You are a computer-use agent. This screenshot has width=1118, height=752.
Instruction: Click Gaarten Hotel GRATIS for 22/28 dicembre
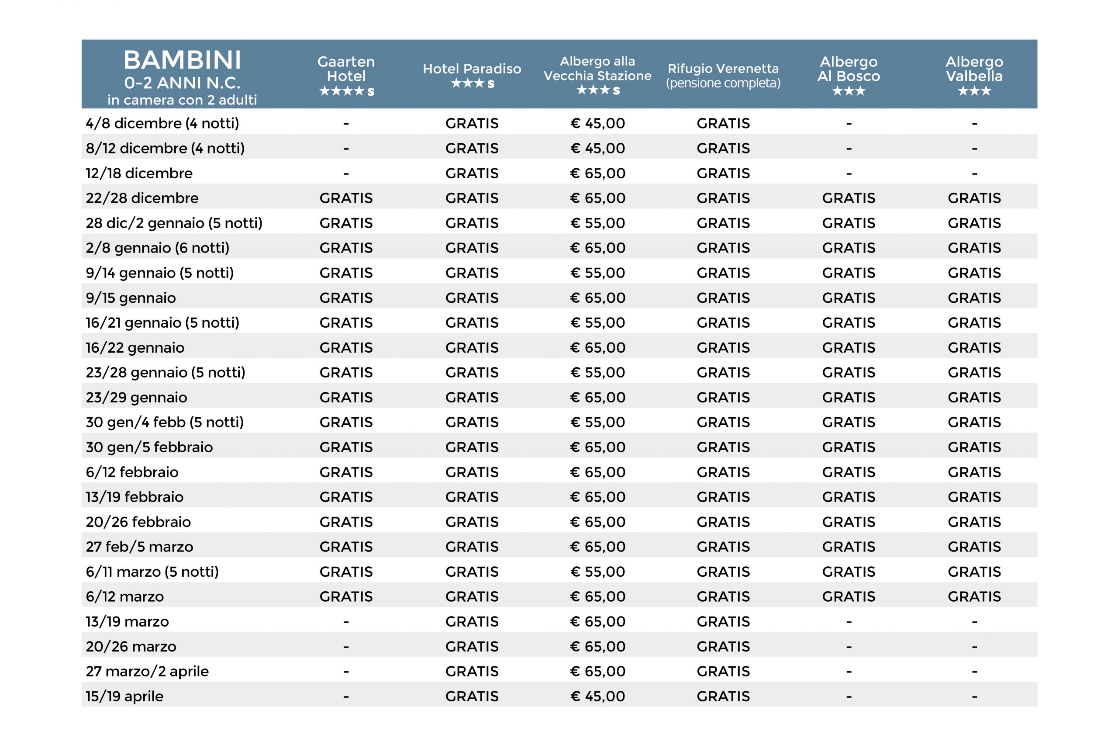(346, 198)
